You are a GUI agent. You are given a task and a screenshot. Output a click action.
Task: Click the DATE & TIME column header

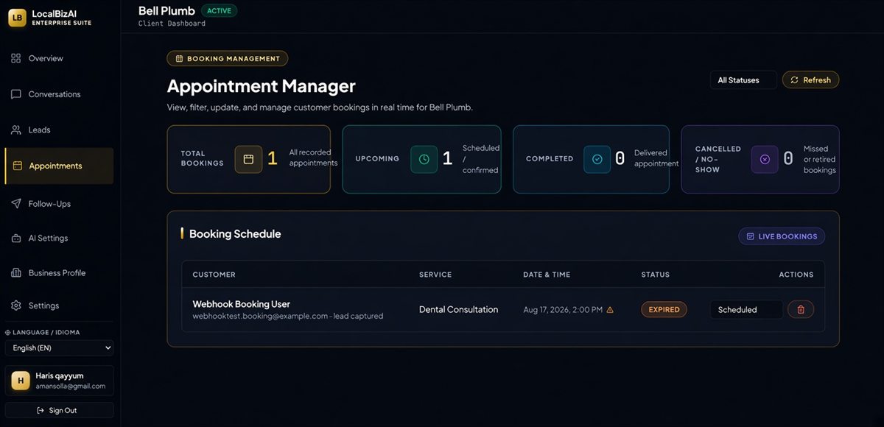[x=547, y=275]
